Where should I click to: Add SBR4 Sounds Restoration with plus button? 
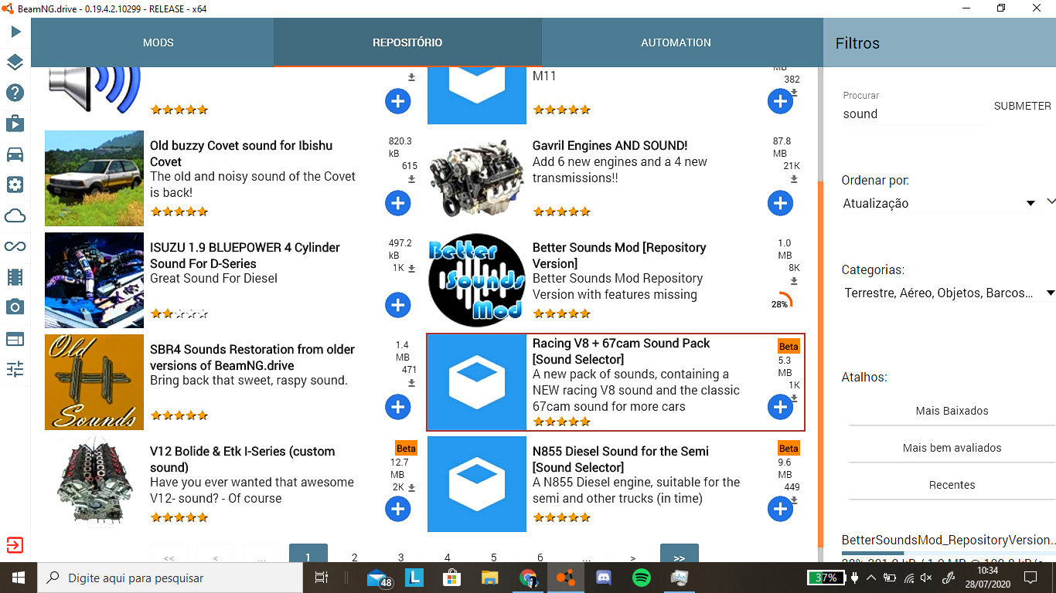(398, 407)
